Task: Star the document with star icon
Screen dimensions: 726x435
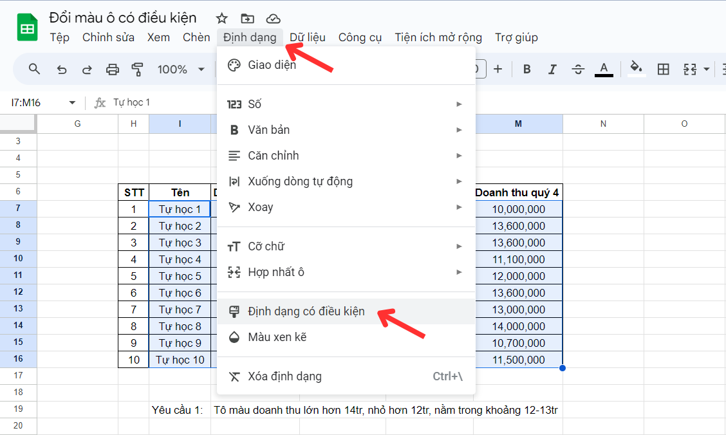Action: pos(221,18)
